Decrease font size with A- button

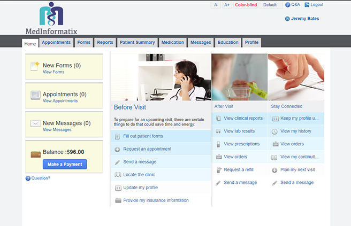click(216, 5)
